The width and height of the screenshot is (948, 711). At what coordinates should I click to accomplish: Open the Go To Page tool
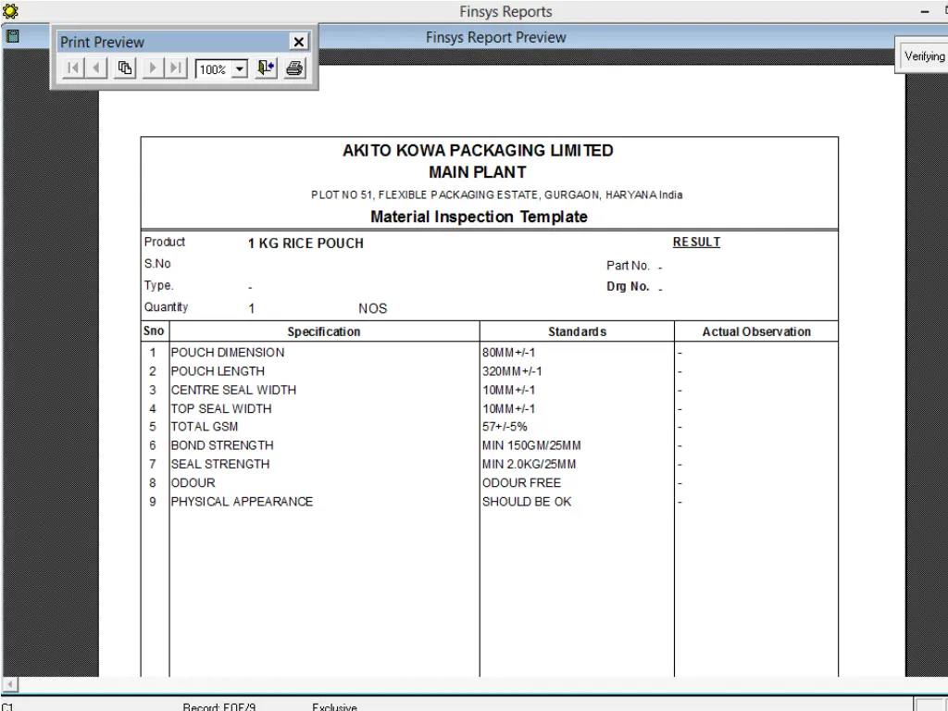point(125,69)
